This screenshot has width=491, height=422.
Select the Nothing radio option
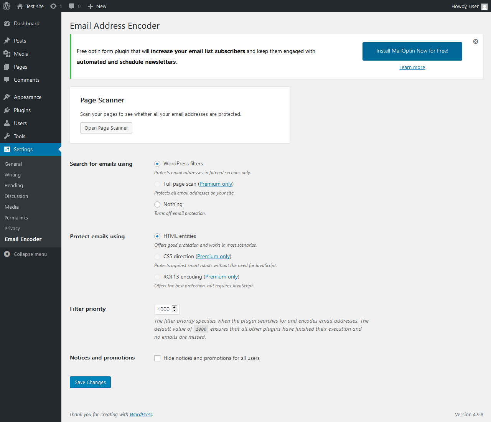(157, 204)
